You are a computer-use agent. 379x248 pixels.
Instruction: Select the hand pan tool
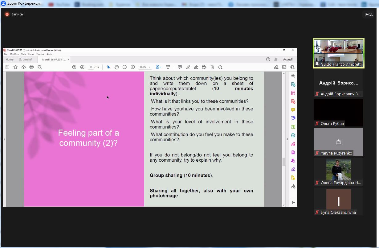116,67
